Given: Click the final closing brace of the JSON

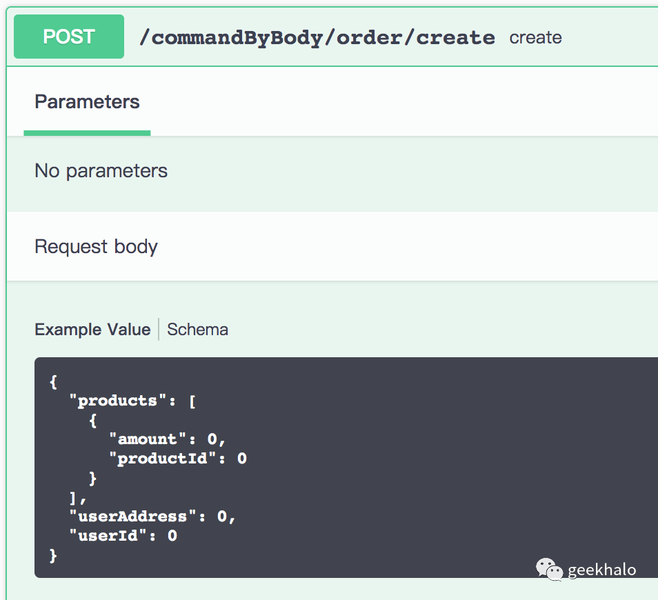Looking at the screenshot, I should (54, 554).
